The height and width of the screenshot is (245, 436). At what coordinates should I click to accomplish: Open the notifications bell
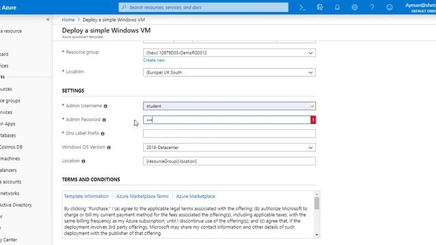tap(337, 7)
